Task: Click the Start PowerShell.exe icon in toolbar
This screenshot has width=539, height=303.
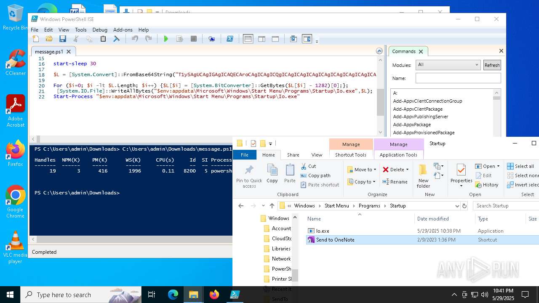Action: pyautogui.click(x=230, y=39)
